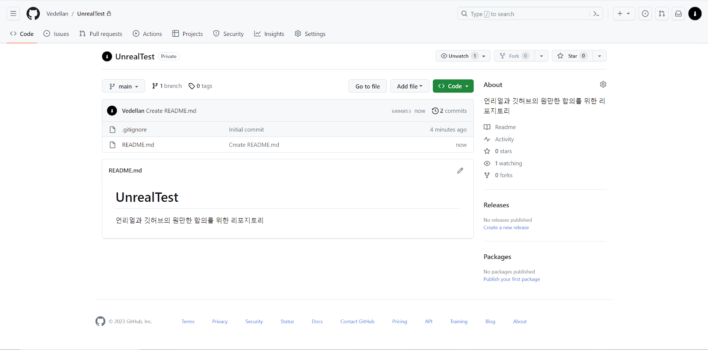
Task: Click Go to file button
Action: 368,86
